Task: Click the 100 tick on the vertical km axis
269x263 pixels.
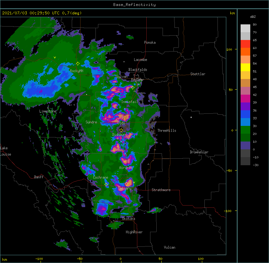Action: pos(229,50)
